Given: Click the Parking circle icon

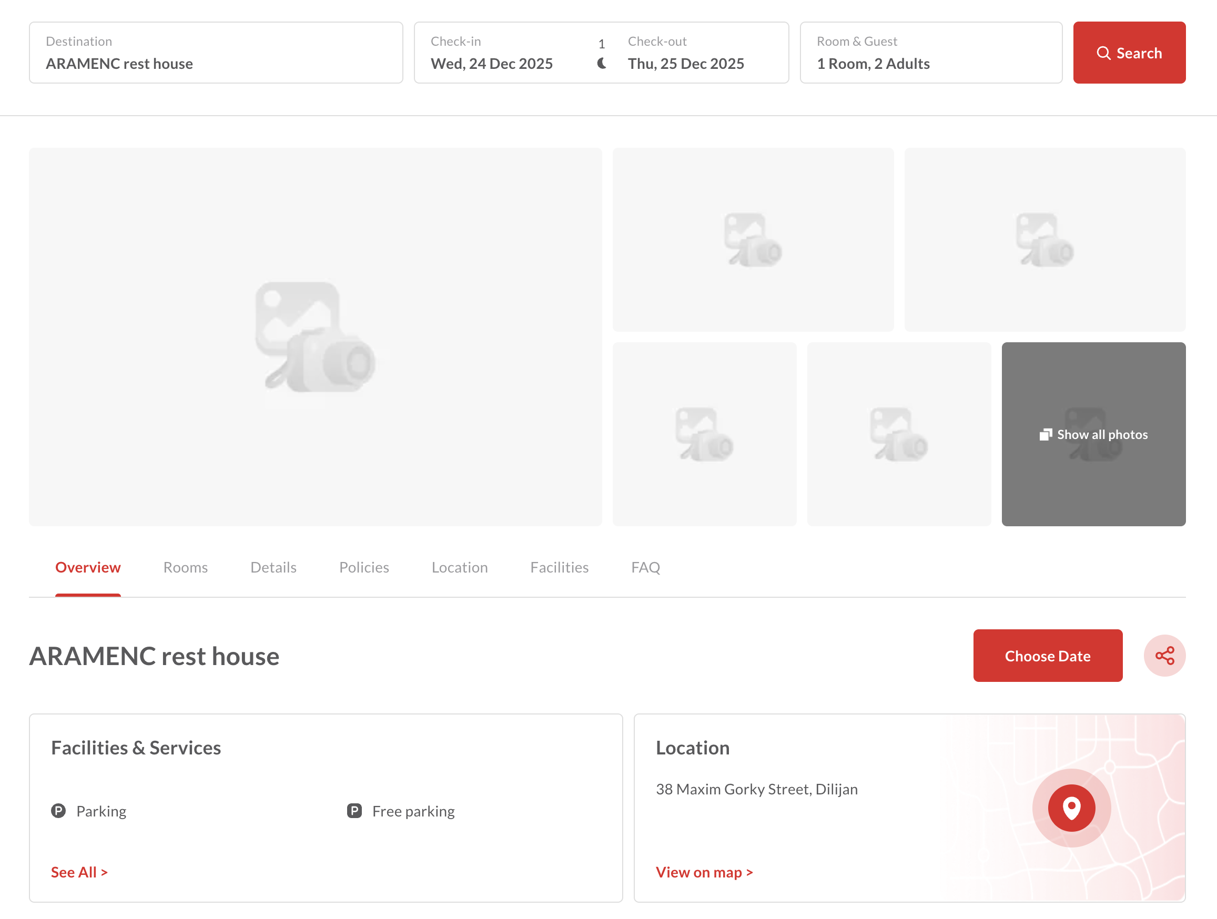Looking at the screenshot, I should [58, 811].
